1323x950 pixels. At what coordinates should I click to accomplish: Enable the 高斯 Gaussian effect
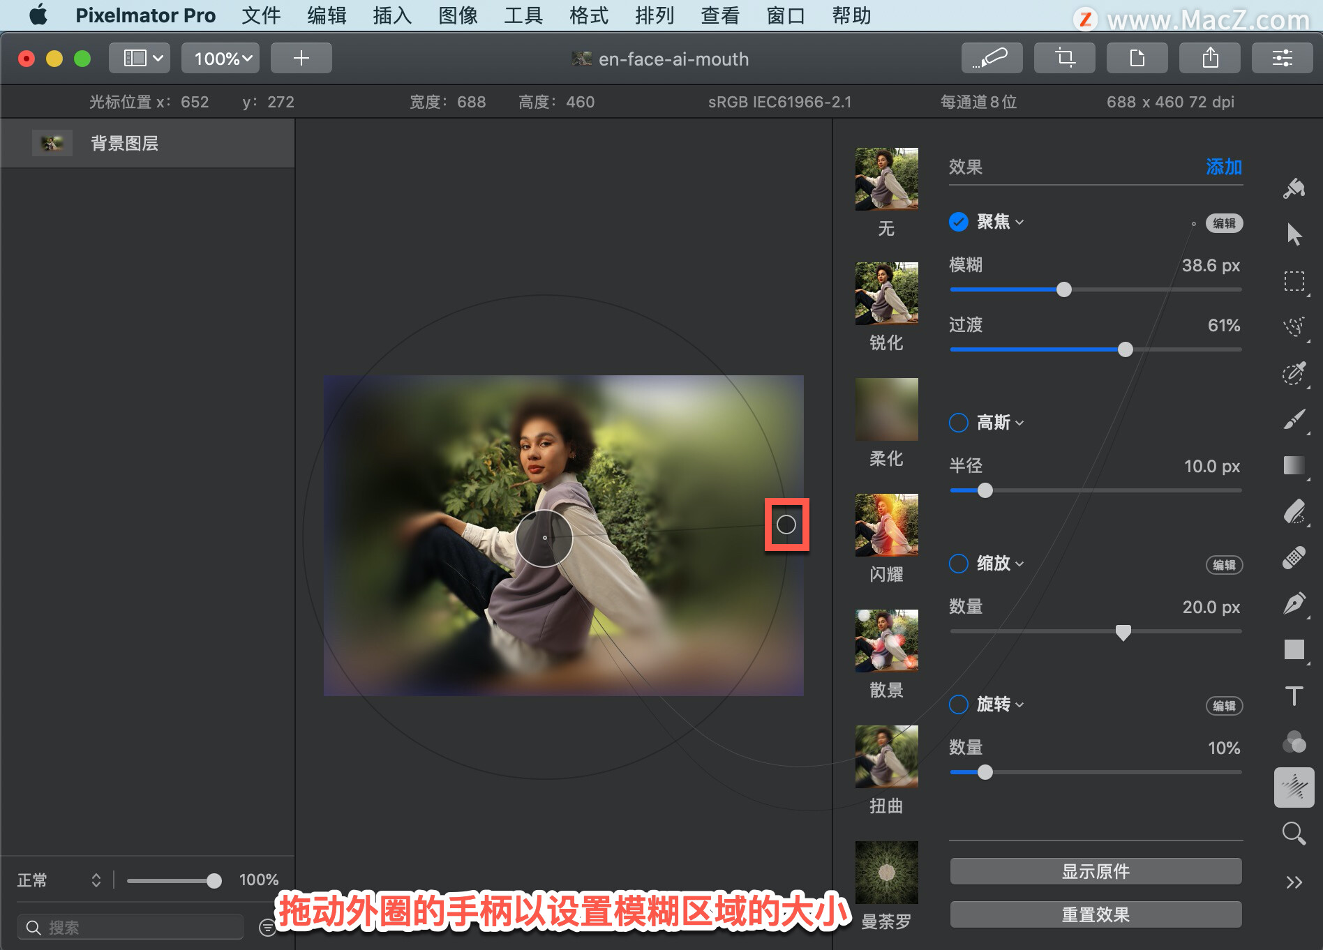(959, 423)
